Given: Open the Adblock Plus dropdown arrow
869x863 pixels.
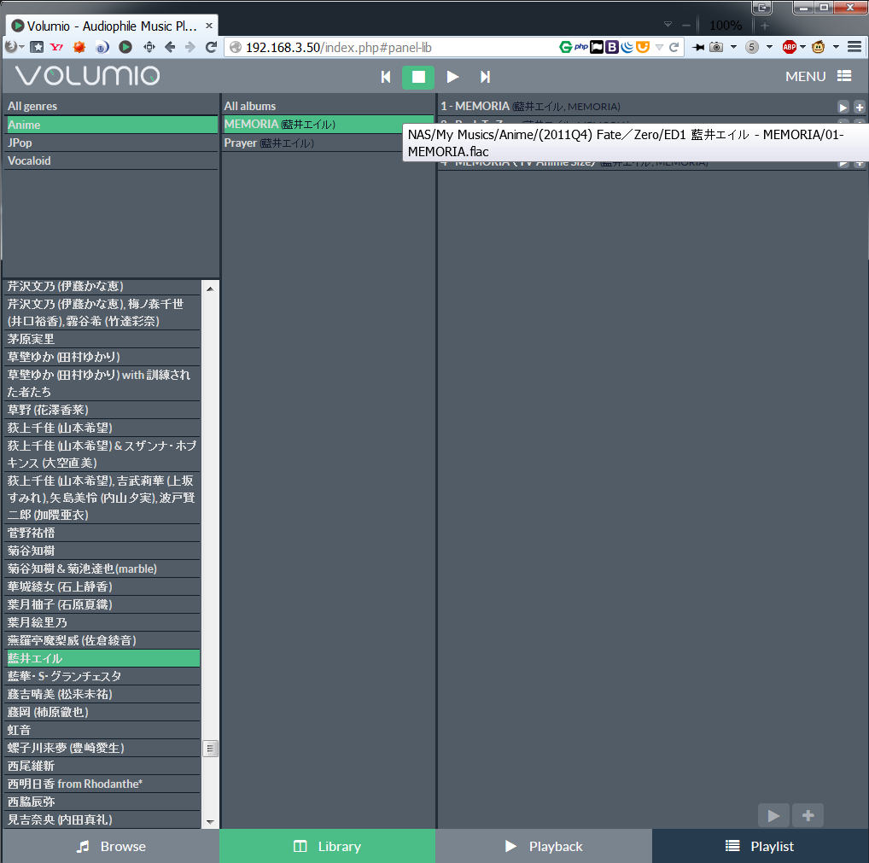Looking at the screenshot, I should point(802,47).
